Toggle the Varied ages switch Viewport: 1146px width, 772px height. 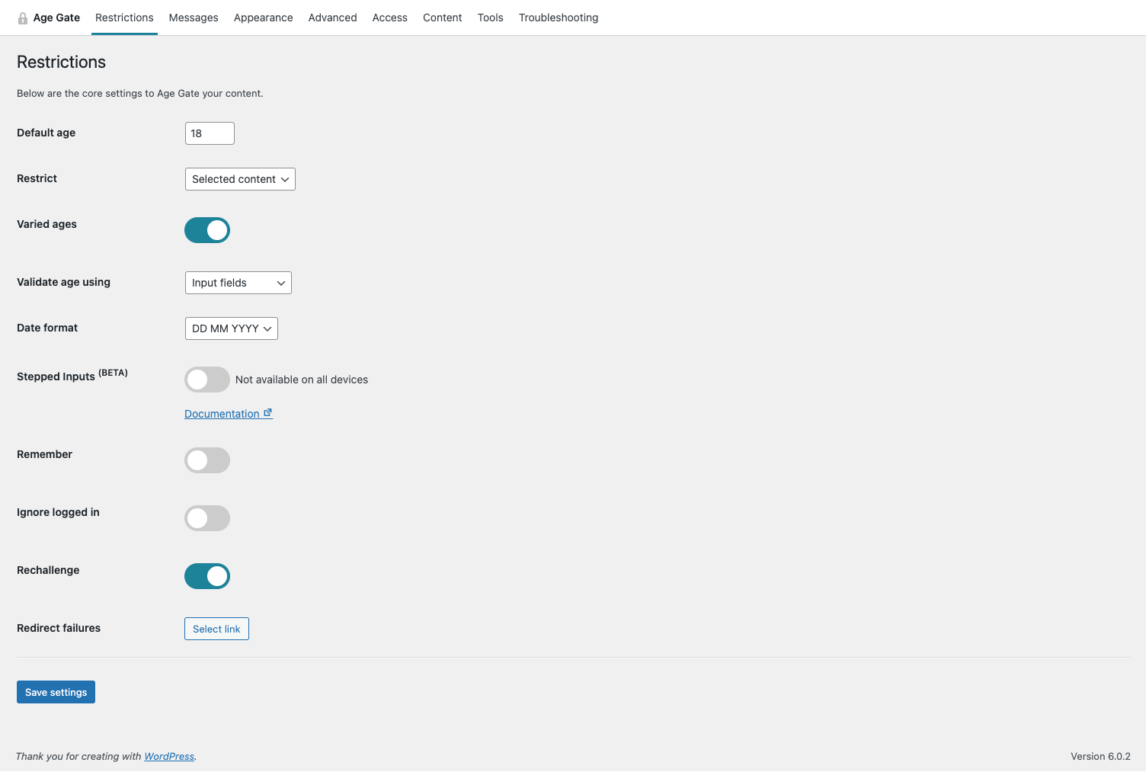point(207,230)
